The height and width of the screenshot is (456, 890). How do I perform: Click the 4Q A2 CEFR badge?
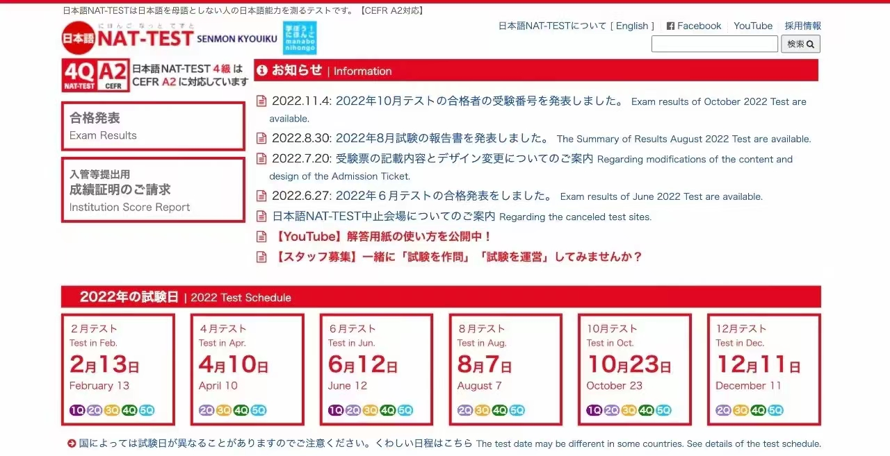pyautogui.click(x=95, y=76)
